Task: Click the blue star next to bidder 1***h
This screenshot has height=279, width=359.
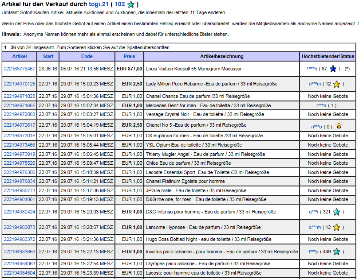Action: point(333,69)
